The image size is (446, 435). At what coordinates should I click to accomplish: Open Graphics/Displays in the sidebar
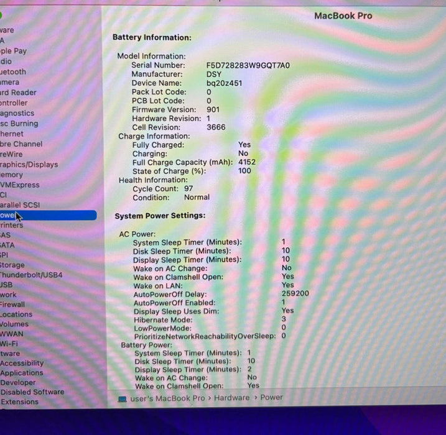[29, 165]
